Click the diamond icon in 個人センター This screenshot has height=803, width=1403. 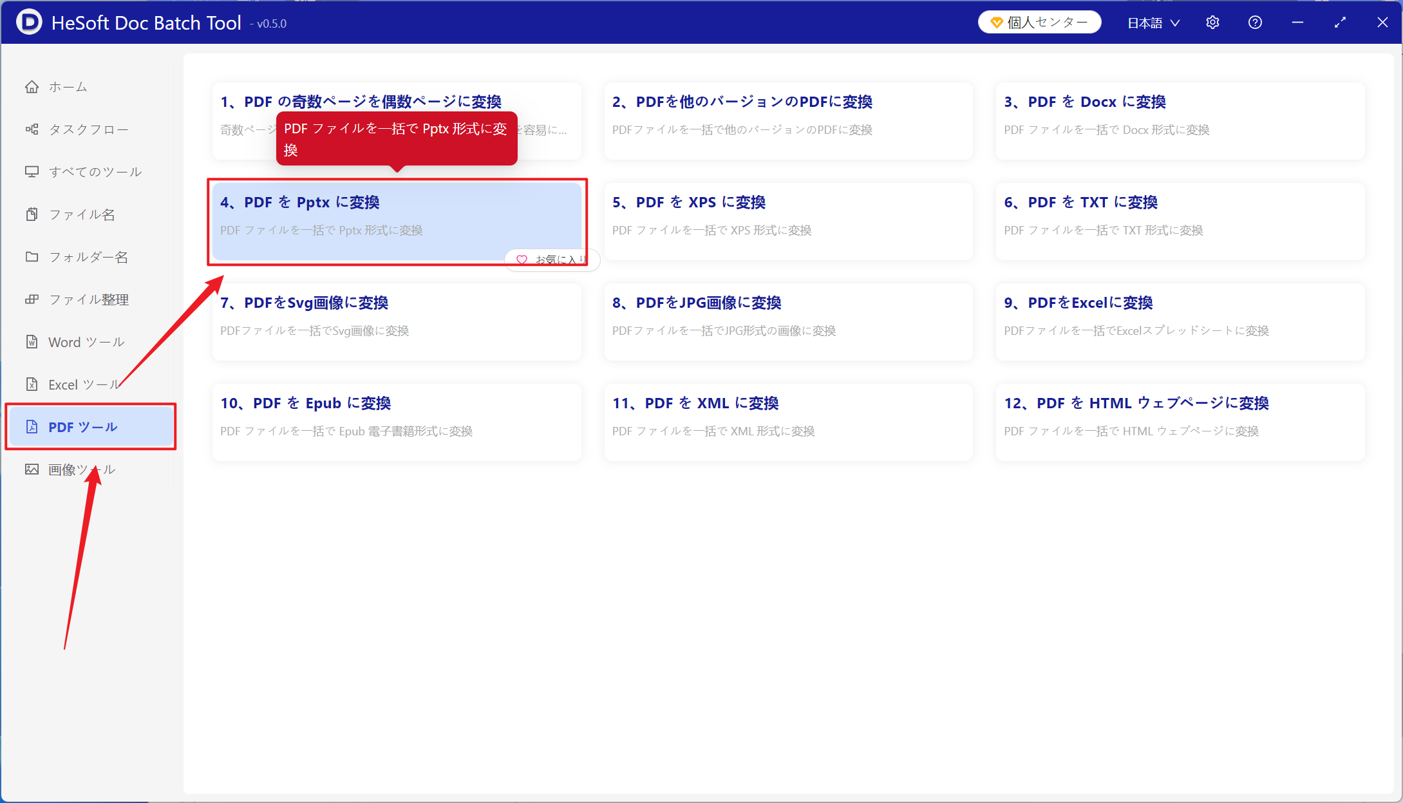click(x=996, y=23)
